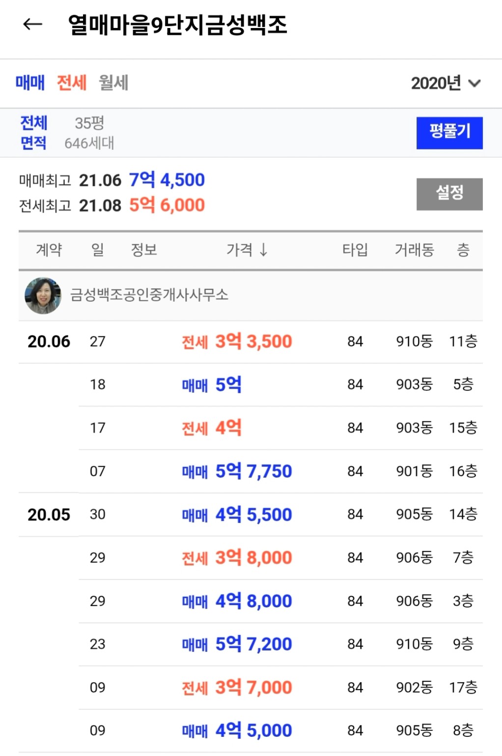Click the 거래동 column header
The image size is (502, 756).
[x=414, y=250]
